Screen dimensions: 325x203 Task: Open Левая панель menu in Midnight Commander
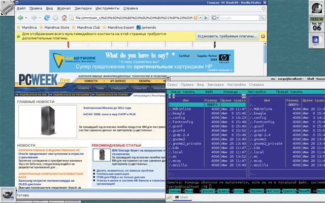coord(182,92)
